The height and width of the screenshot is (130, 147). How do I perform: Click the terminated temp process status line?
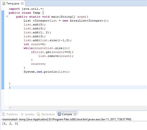click(66, 119)
